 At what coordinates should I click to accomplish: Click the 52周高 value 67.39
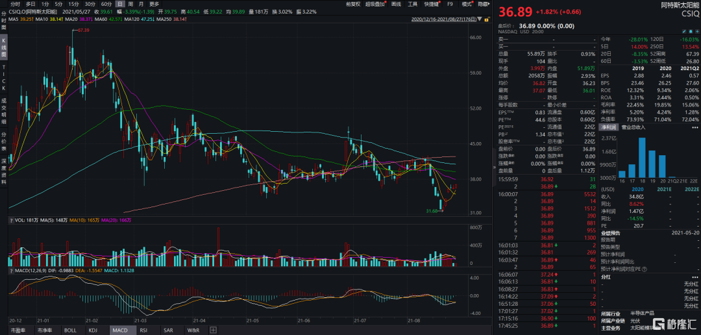click(692, 53)
